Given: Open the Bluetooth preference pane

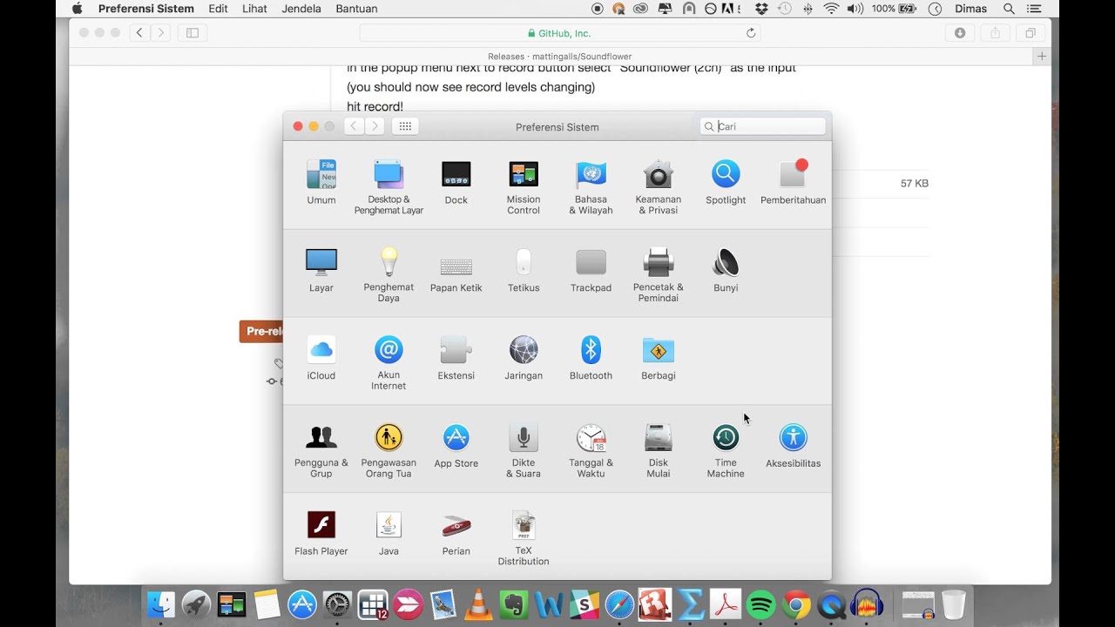Looking at the screenshot, I should (591, 358).
